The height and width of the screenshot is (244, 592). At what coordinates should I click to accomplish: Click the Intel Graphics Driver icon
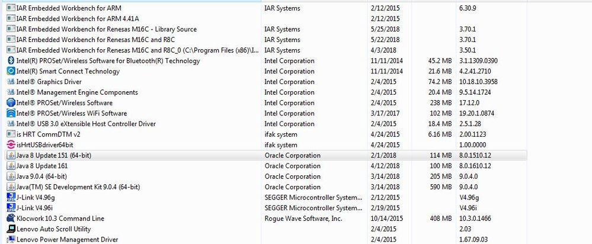coord(11,82)
